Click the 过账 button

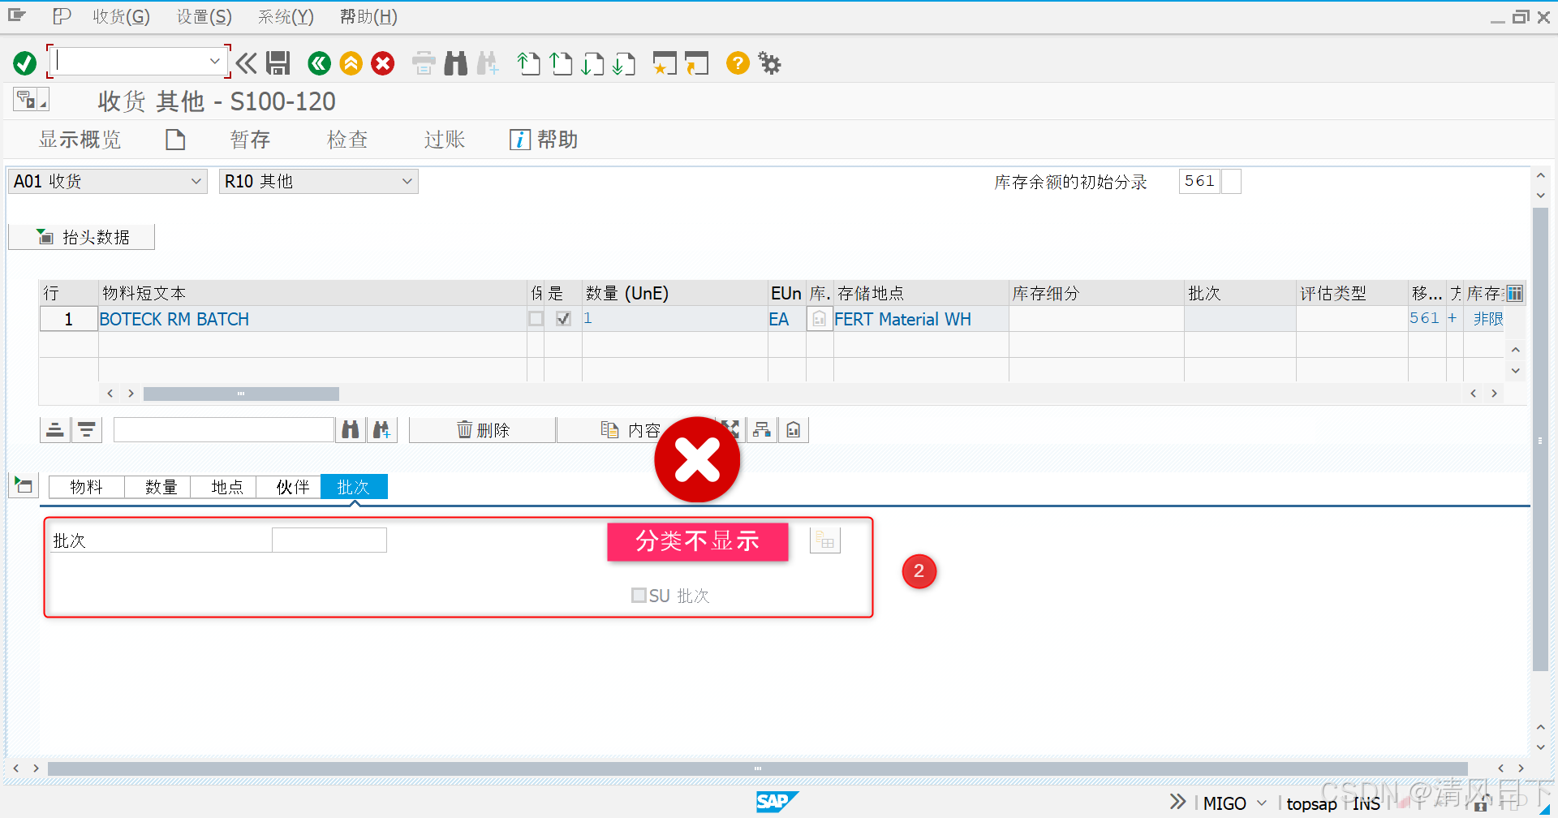point(445,140)
